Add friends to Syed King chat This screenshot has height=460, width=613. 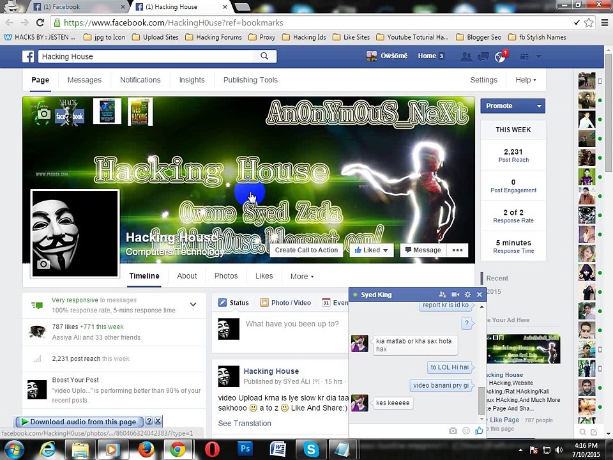pyautogui.click(x=443, y=295)
